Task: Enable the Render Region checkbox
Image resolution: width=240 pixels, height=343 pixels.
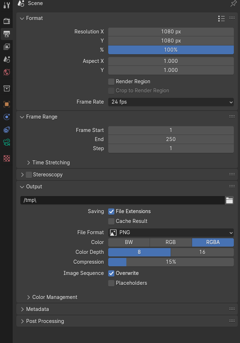Action: [111, 81]
